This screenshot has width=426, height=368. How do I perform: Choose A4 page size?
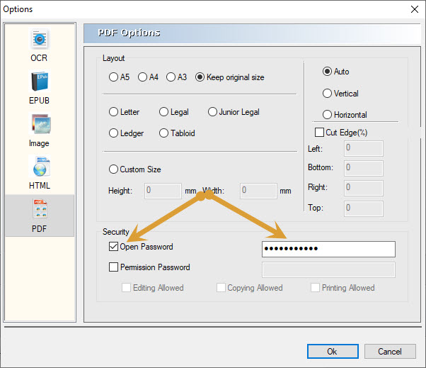pos(142,77)
